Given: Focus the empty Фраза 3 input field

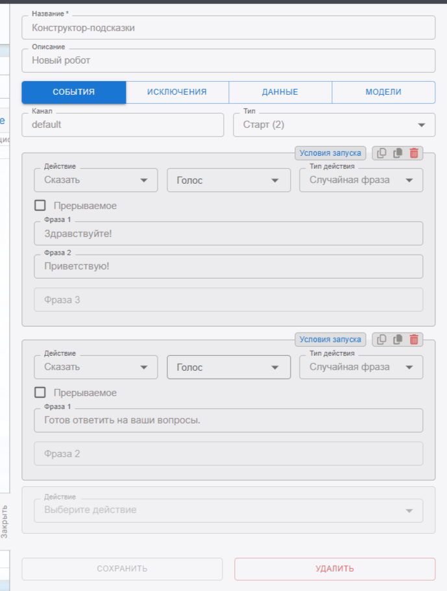Looking at the screenshot, I should tap(228, 300).
